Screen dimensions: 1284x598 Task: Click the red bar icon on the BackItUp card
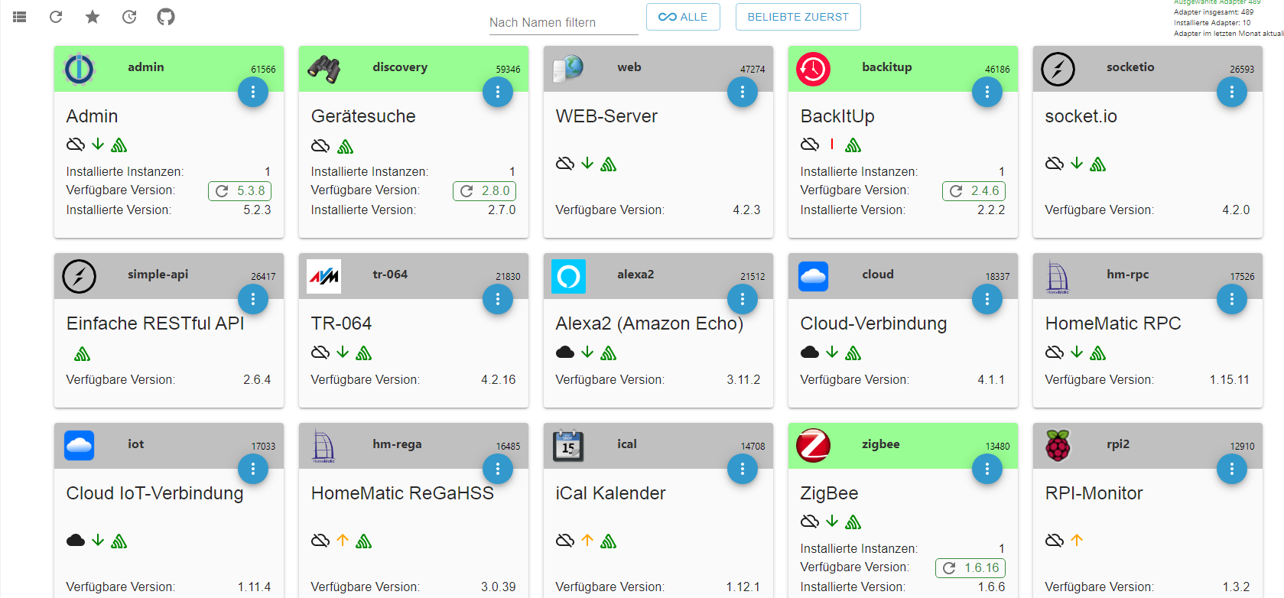[832, 144]
